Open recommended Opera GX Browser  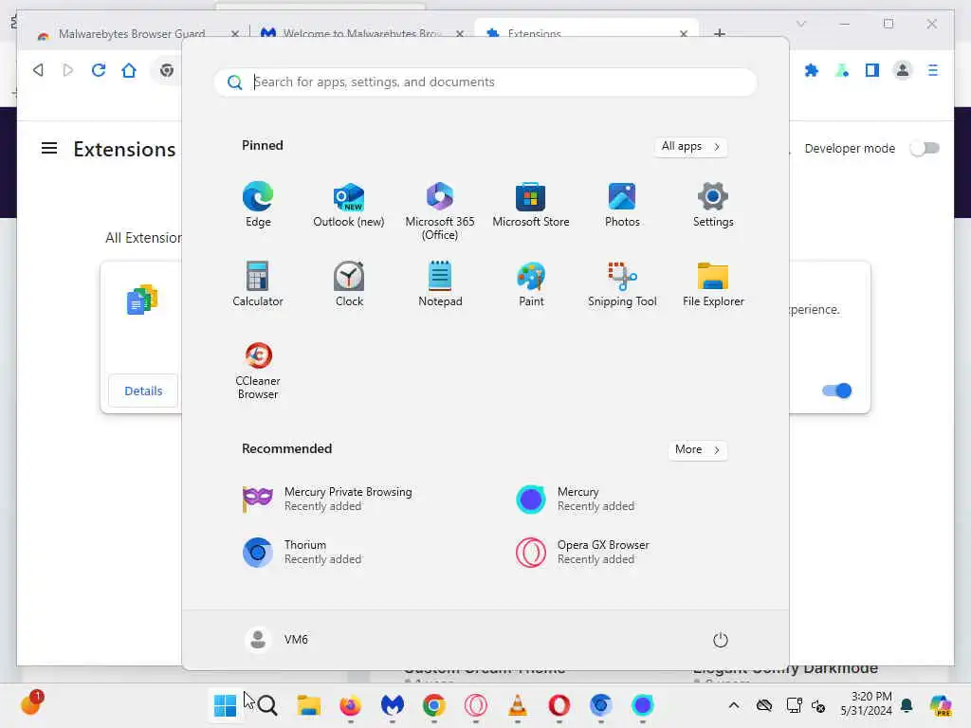(x=583, y=552)
